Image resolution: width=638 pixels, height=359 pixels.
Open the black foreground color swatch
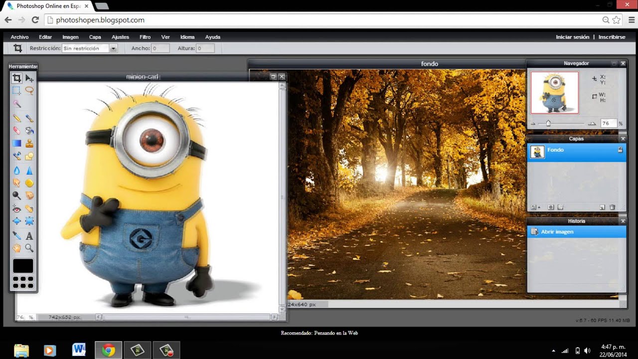coord(23,266)
